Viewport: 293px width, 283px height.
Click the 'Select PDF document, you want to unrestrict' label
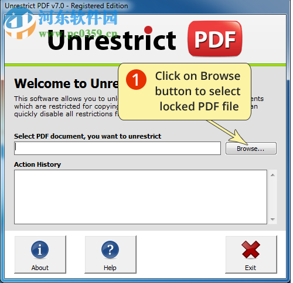tap(87, 136)
